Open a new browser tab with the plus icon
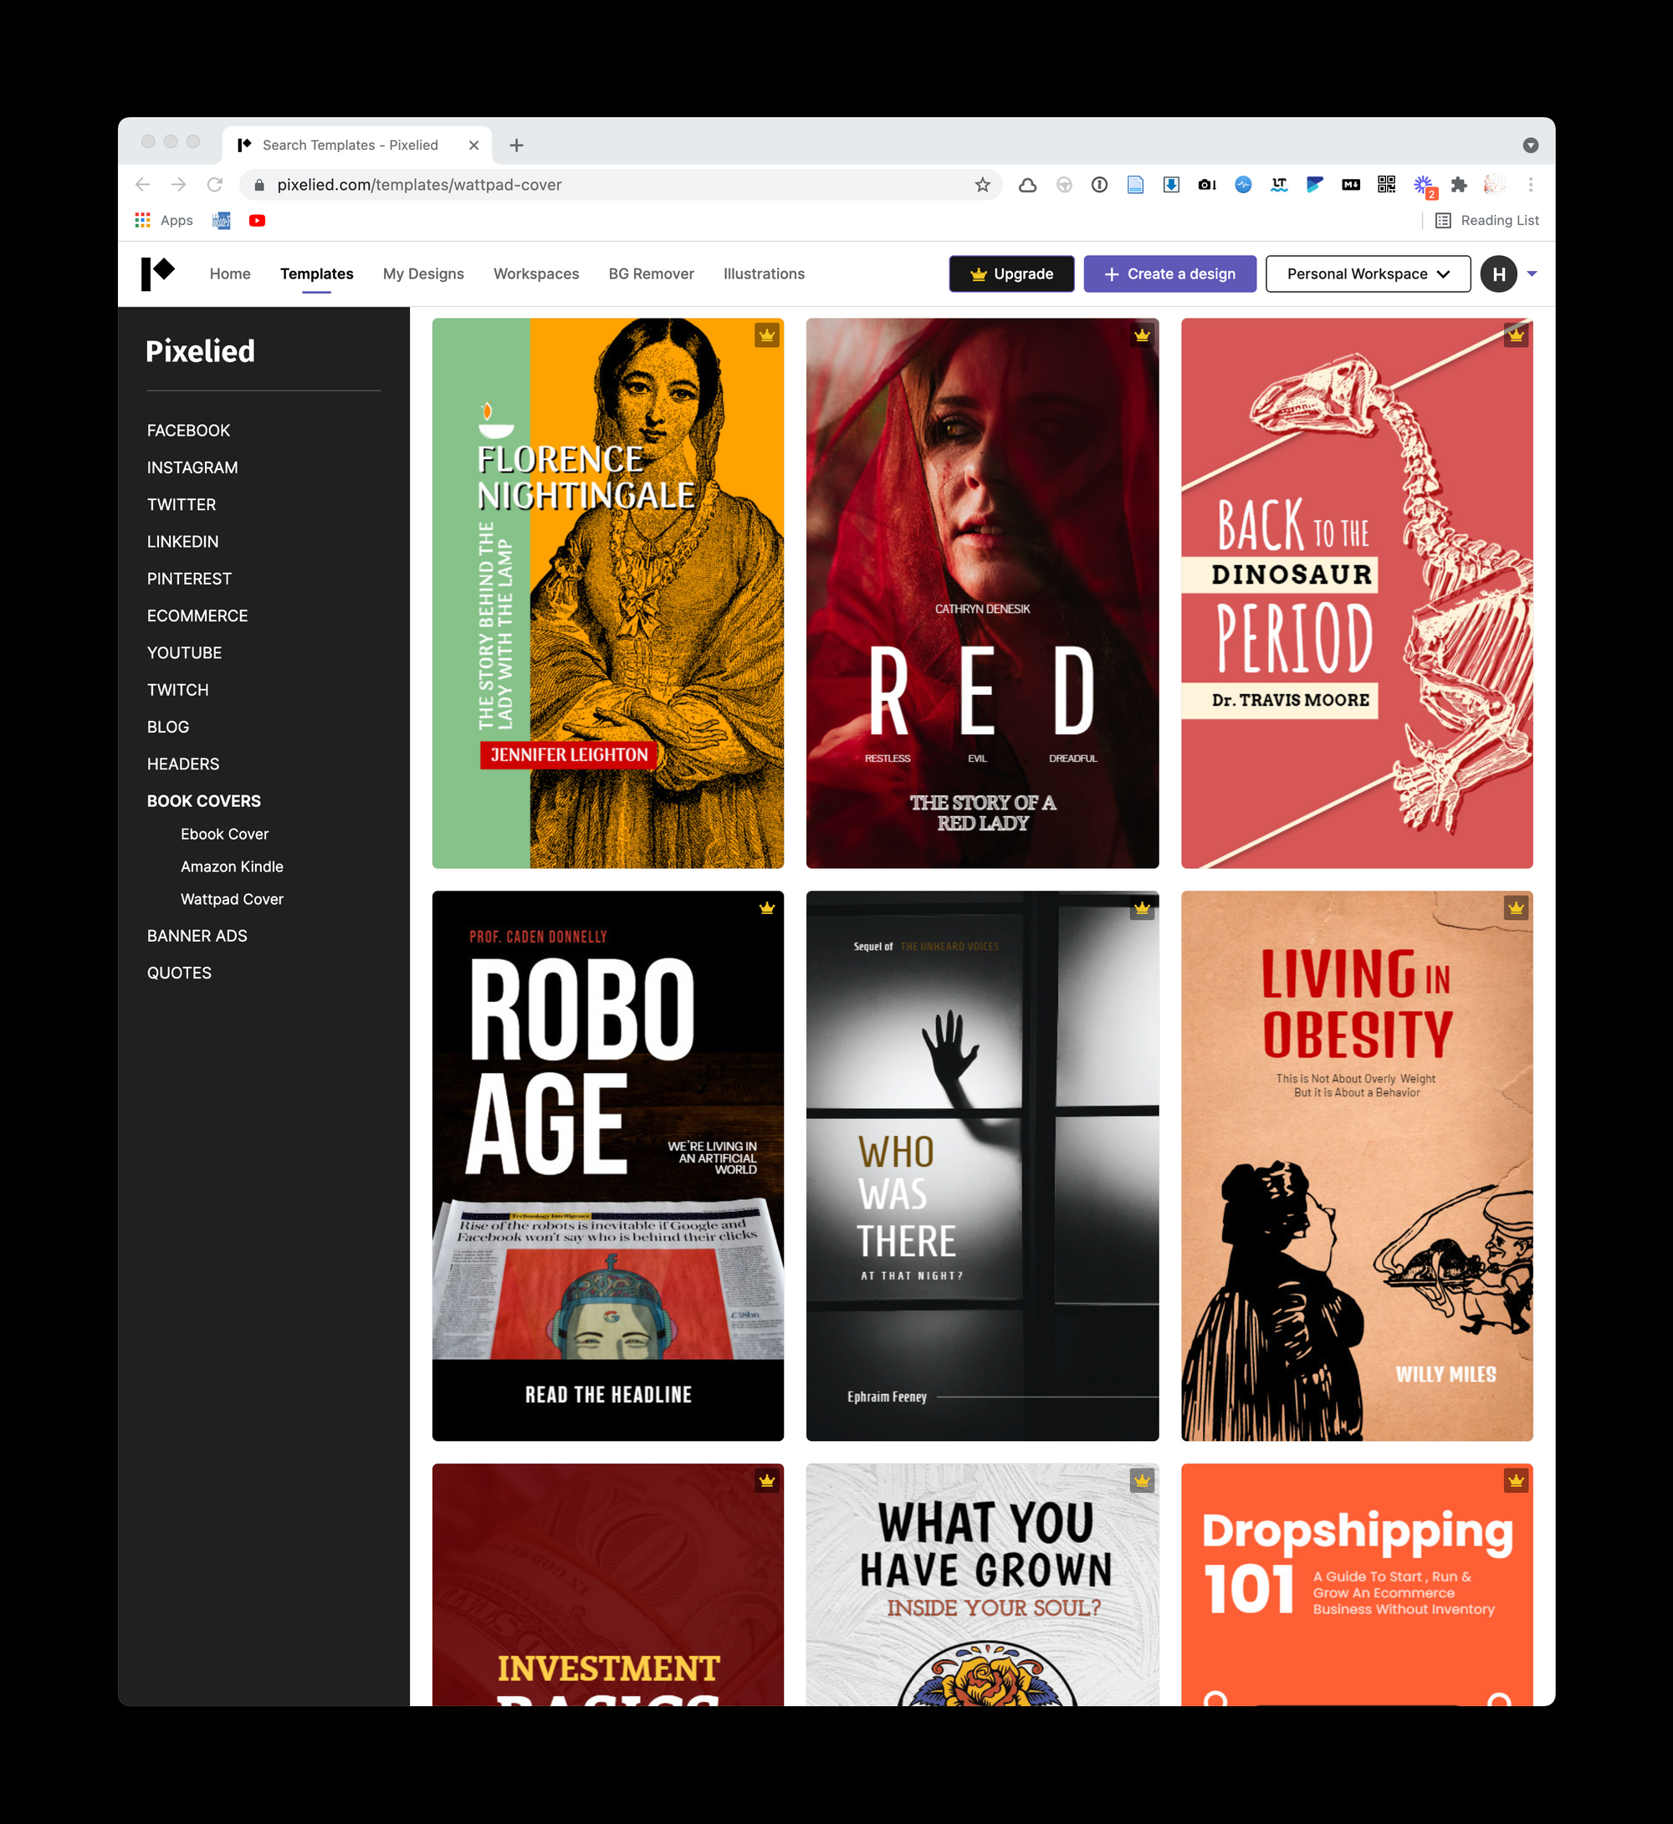 (x=516, y=145)
